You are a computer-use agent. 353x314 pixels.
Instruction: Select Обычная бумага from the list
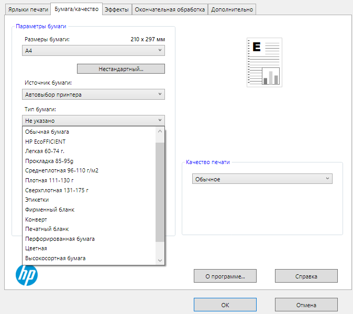pyautogui.click(x=47, y=132)
